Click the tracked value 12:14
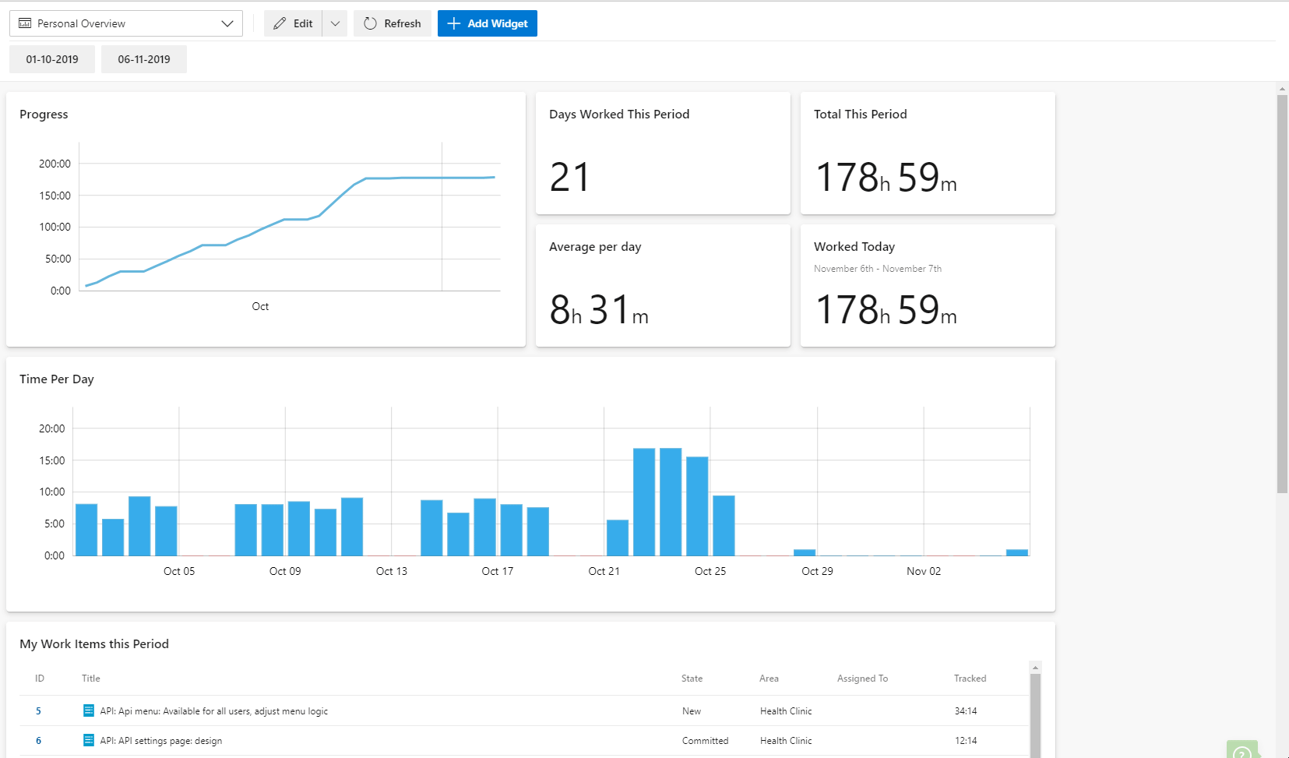1289x758 pixels. pyautogui.click(x=966, y=741)
